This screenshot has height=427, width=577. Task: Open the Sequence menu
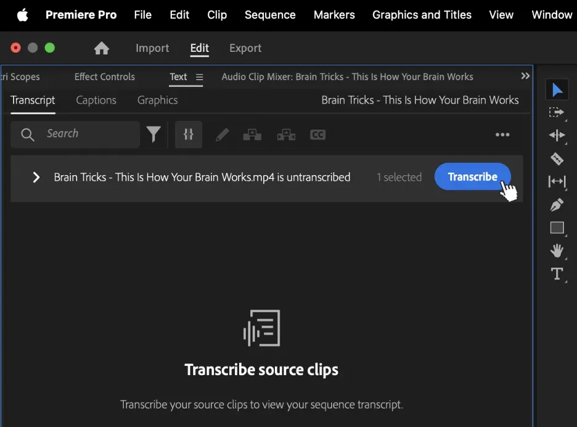click(x=270, y=15)
